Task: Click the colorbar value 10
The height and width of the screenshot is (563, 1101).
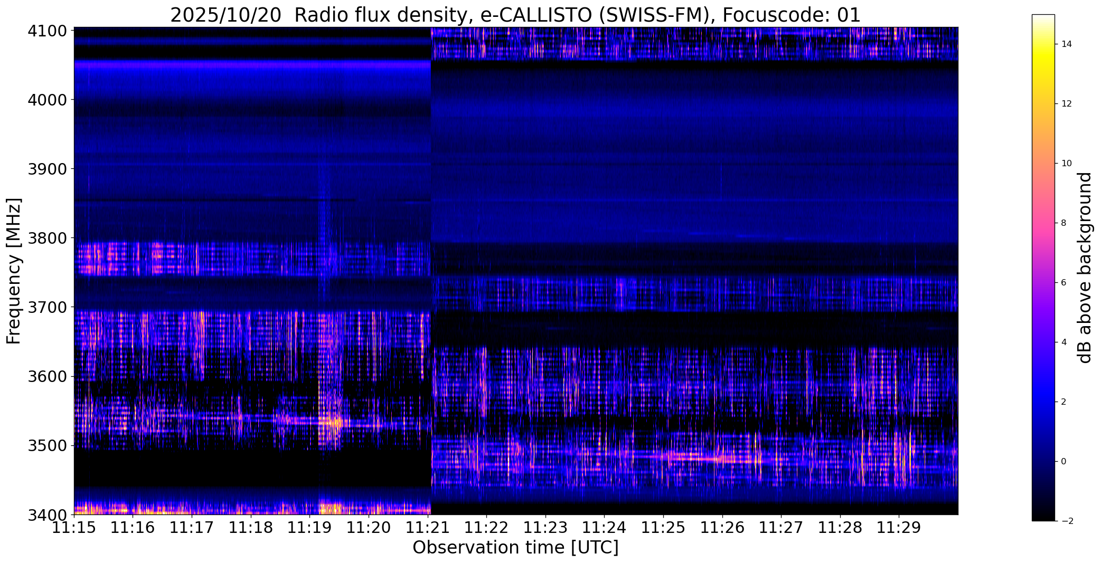Action: point(1066,164)
